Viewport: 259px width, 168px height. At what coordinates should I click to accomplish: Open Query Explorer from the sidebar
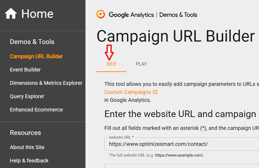coord(27,96)
